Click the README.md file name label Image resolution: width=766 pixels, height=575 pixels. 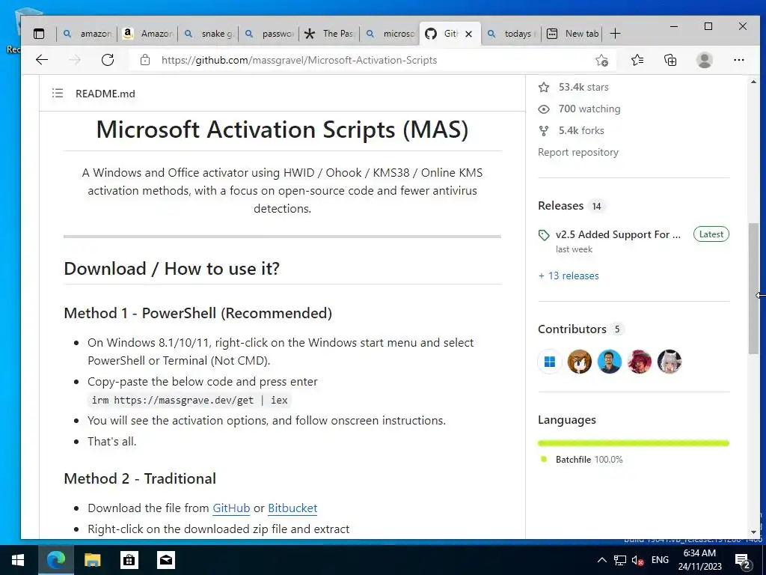point(105,94)
